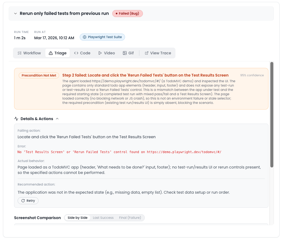Click the Triage warning triangle icon
This screenshot has height=241, width=282.
click(51, 53)
